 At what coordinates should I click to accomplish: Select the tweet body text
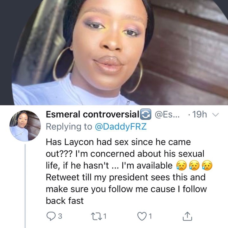pyautogui.click(x=126, y=171)
